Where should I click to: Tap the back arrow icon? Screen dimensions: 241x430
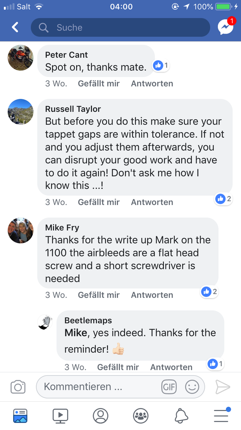click(x=15, y=27)
